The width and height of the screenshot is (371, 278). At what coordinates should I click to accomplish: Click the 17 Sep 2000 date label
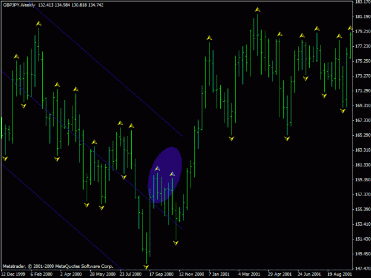[161, 274]
